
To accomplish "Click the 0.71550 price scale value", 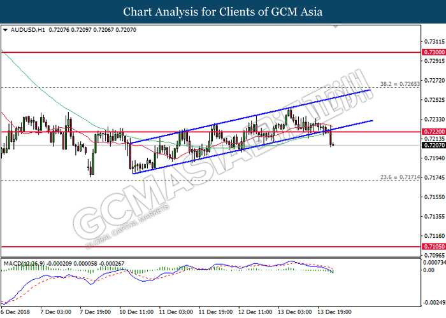I will (x=435, y=197).
